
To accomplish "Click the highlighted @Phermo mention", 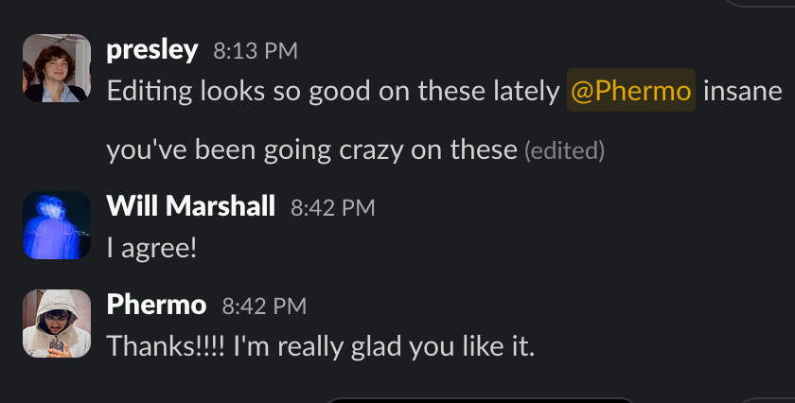I will click(631, 91).
